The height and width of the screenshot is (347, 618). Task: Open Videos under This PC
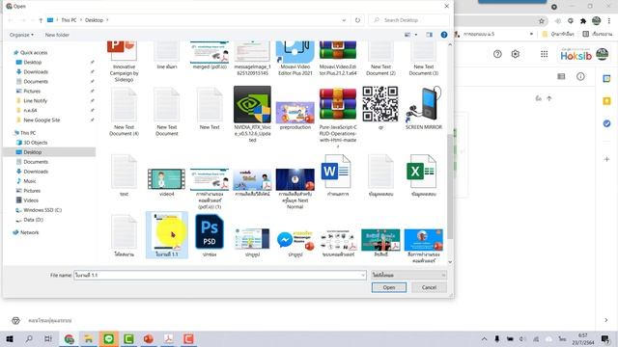pos(31,200)
